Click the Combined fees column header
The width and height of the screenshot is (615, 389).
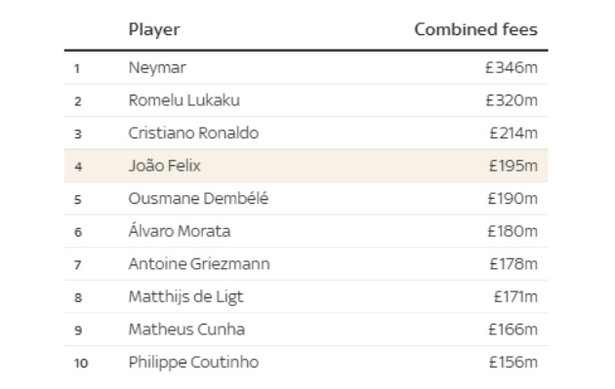click(x=475, y=29)
